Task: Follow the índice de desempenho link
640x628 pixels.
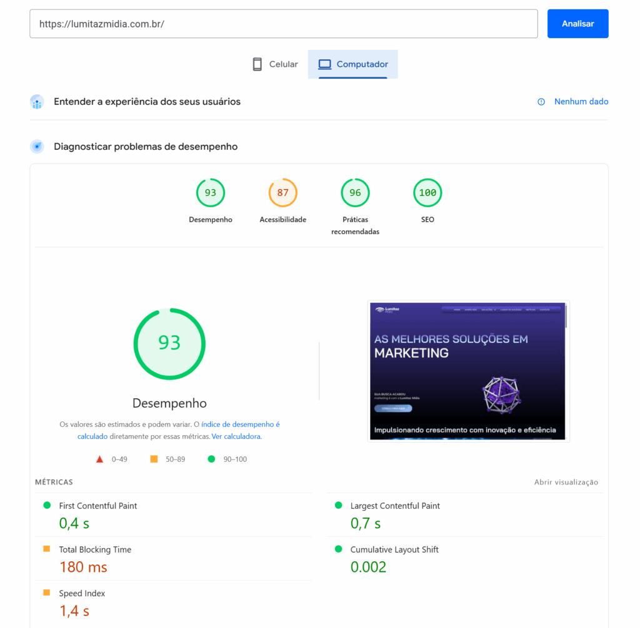Action: pos(240,424)
